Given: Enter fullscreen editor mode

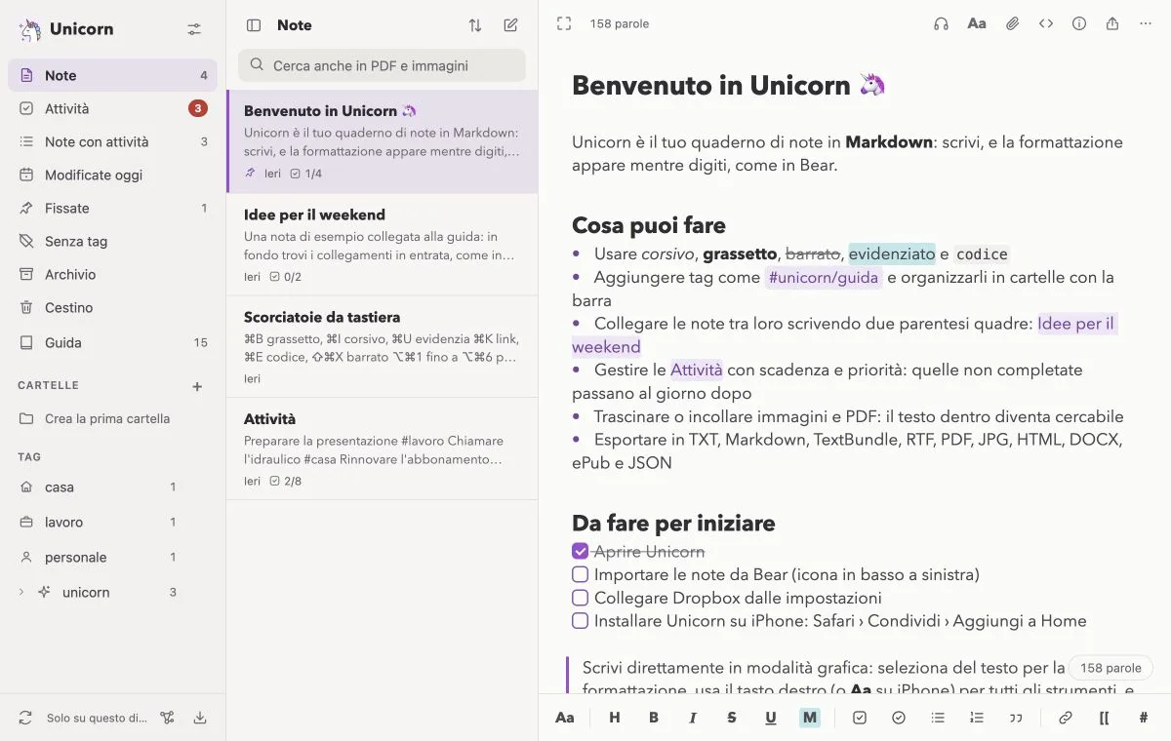Looking at the screenshot, I should [x=564, y=23].
